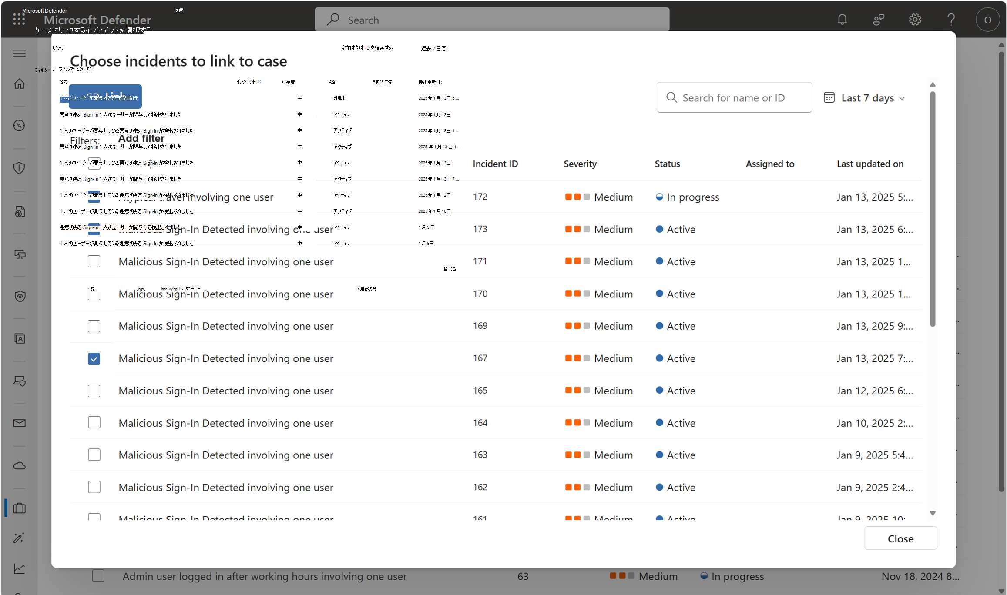The height and width of the screenshot is (595, 1007).
Task: Open the Home icon in sidebar
Action: 20,84
